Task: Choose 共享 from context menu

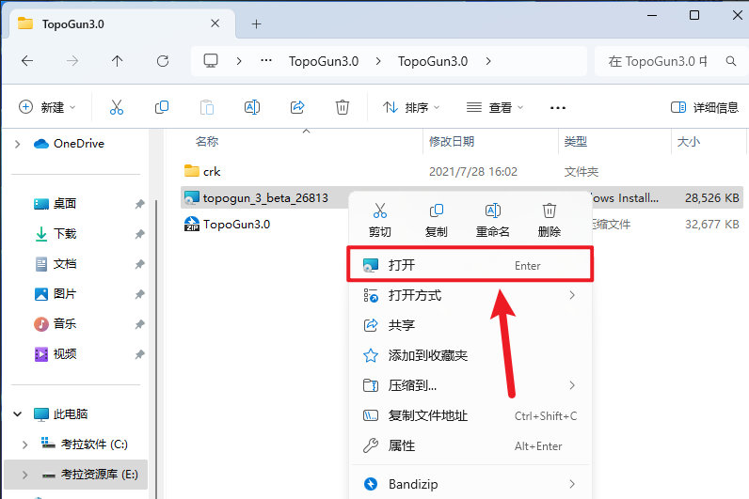Action: (470, 325)
